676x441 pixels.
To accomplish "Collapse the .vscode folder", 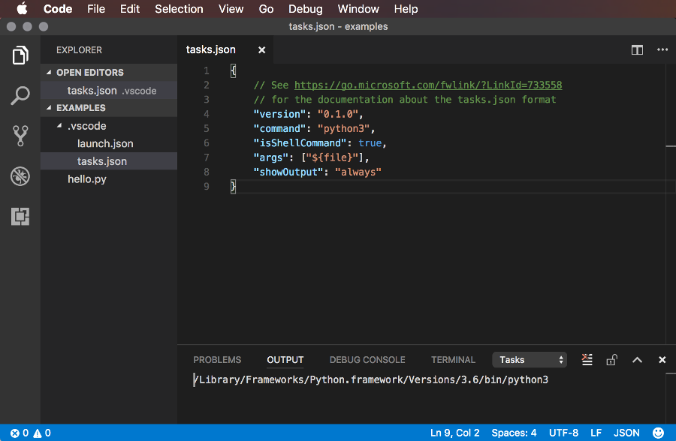I will (86, 126).
